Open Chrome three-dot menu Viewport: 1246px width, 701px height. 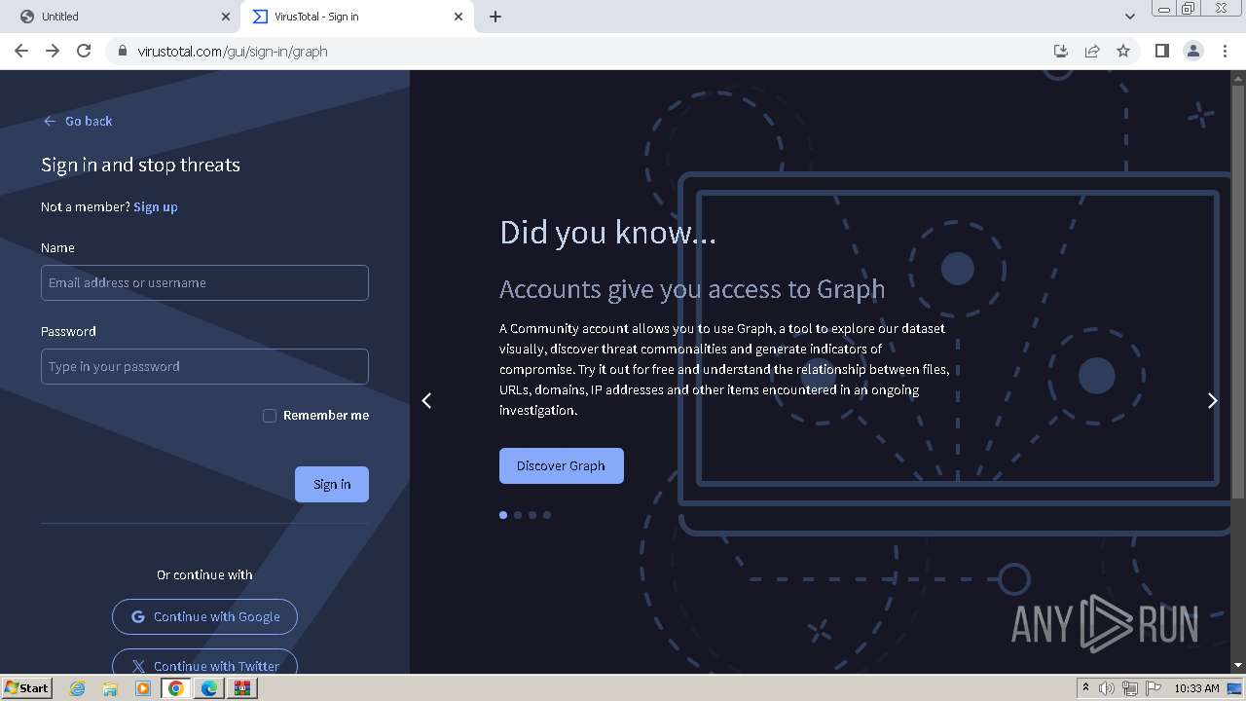pos(1225,51)
